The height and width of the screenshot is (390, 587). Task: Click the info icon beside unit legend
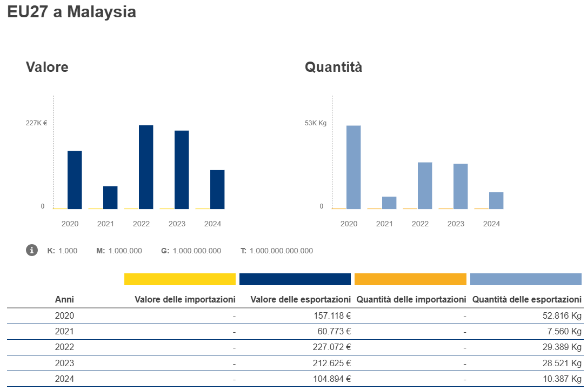(32, 250)
